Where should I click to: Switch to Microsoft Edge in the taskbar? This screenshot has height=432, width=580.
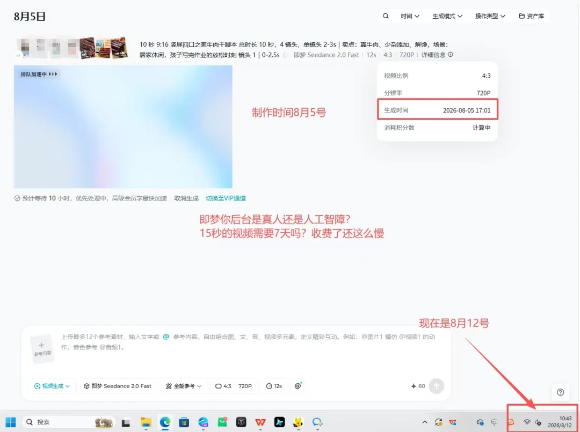coord(165,422)
